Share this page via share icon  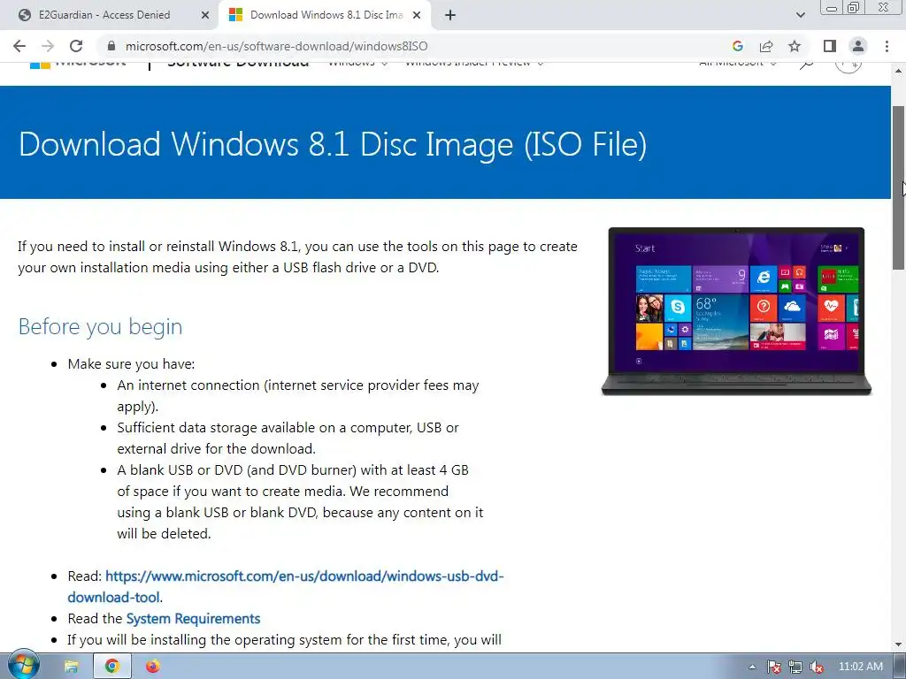[x=766, y=46]
